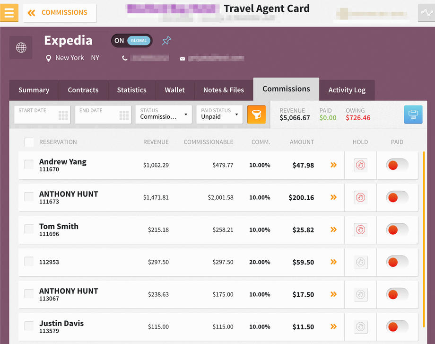
Task: Open the hamburger menu
Action: pos(9,13)
